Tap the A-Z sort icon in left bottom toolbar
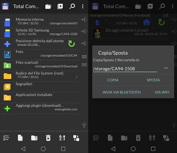Image resolution: width=177 pixels, height=153 pixels. (x=62, y=138)
